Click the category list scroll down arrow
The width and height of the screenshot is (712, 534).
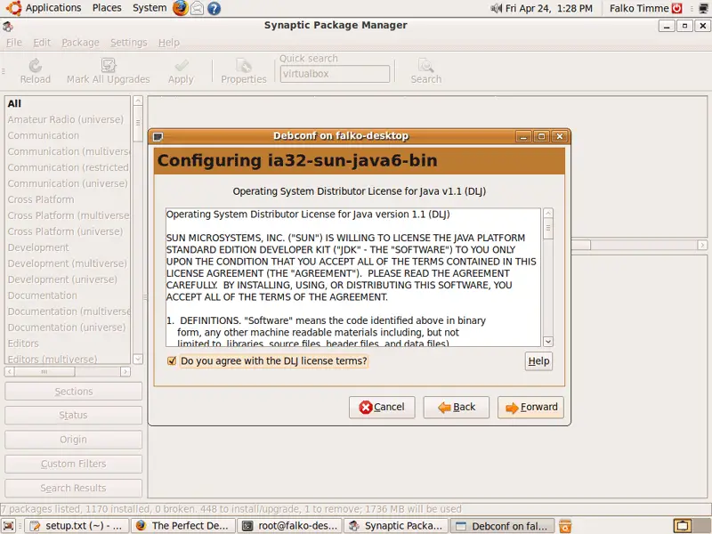(138, 359)
